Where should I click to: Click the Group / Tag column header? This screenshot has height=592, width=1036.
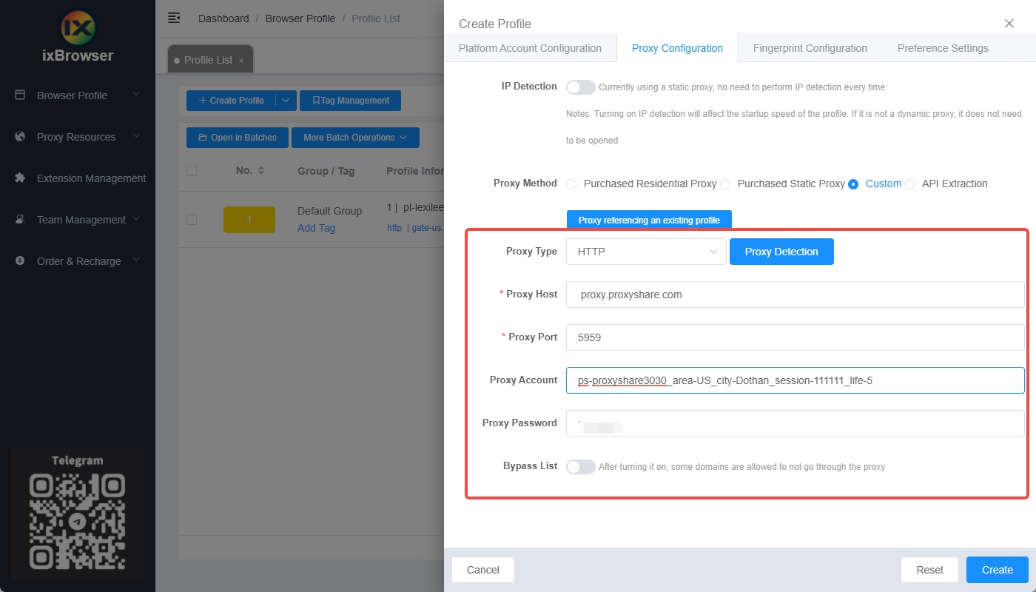point(326,171)
